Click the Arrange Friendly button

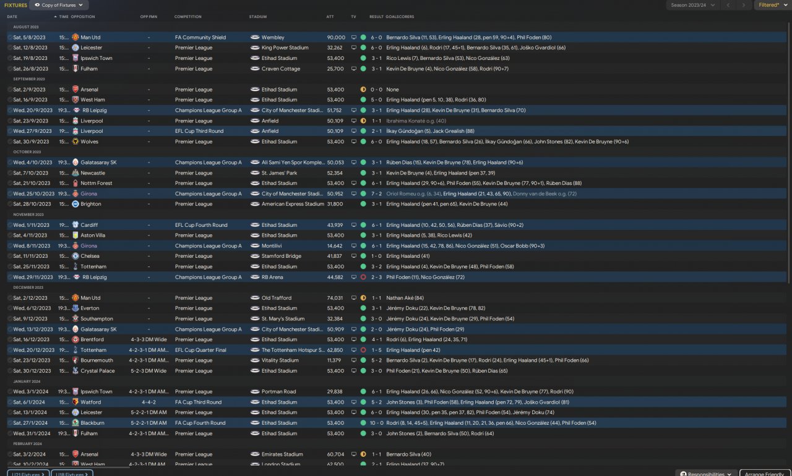(765, 474)
